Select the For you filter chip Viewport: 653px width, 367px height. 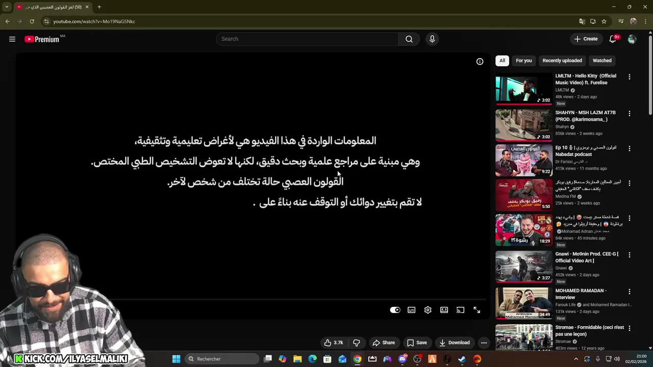click(524, 61)
